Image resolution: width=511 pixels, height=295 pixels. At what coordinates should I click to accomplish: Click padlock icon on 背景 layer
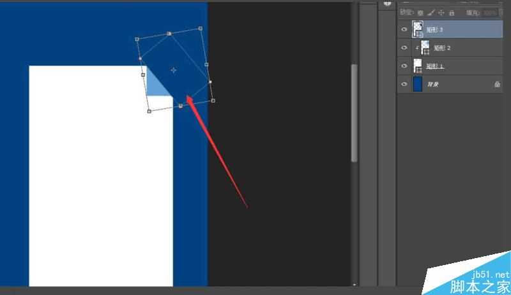[496, 84]
